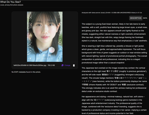Click the 'Local, privacy-first photo analysis' subtitle
Viewport: 149px width, 115px height.
click(x=12, y=5)
